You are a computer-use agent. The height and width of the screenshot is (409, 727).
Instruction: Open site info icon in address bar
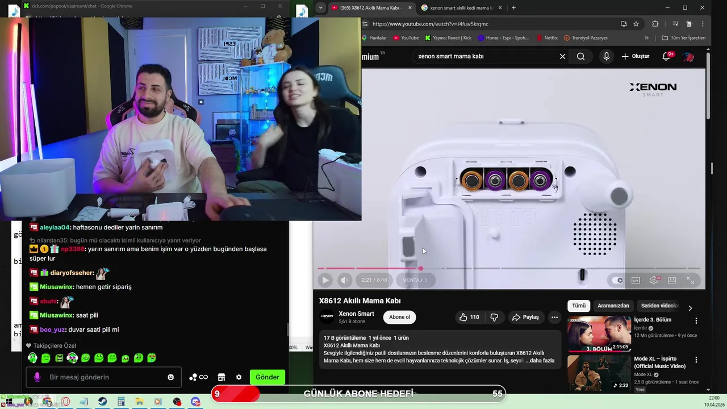(366, 24)
